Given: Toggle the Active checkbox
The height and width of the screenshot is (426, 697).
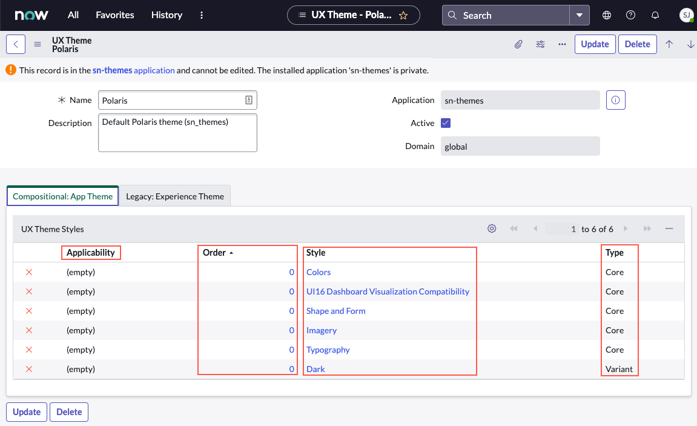Looking at the screenshot, I should point(446,123).
